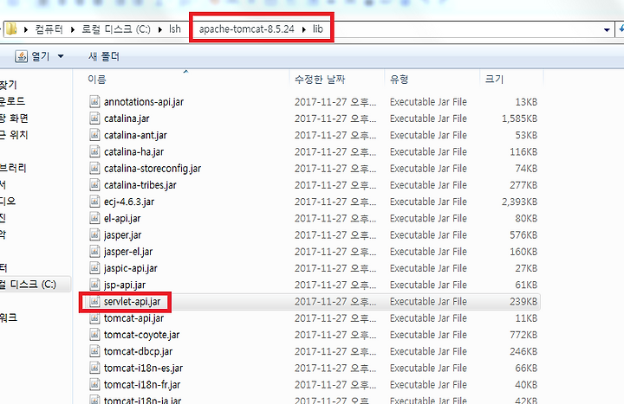Screen dimensions: 624x404
Task: Click Executable Jar File type for jasper.jar
Action: pyautogui.click(x=428, y=235)
